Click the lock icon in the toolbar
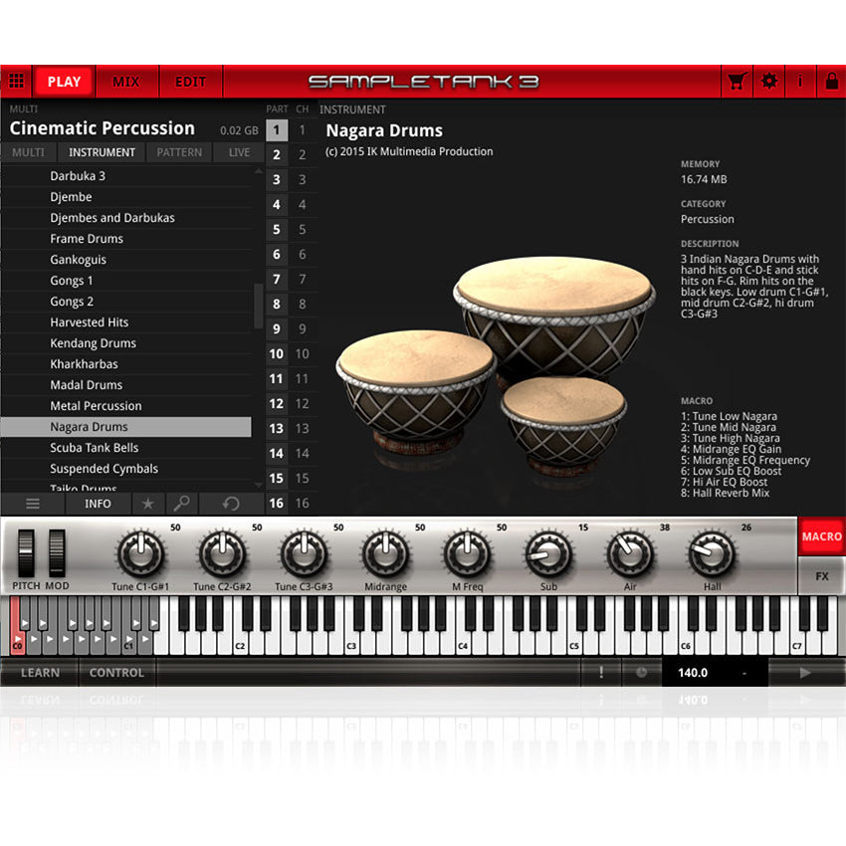The height and width of the screenshot is (846, 846). 832,81
